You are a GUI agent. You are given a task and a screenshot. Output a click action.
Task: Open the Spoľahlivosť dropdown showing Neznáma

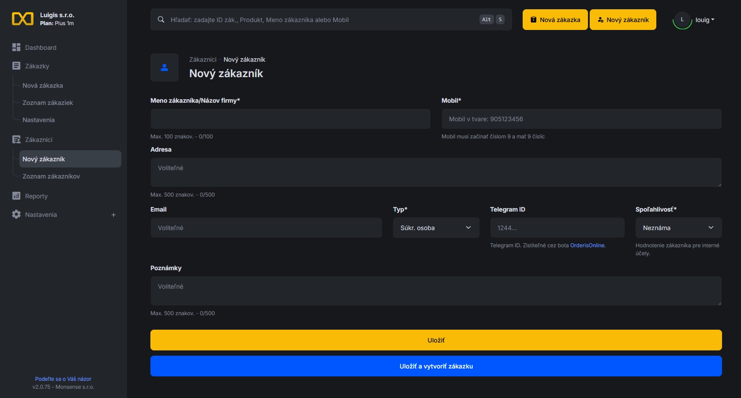[x=678, y=228]
